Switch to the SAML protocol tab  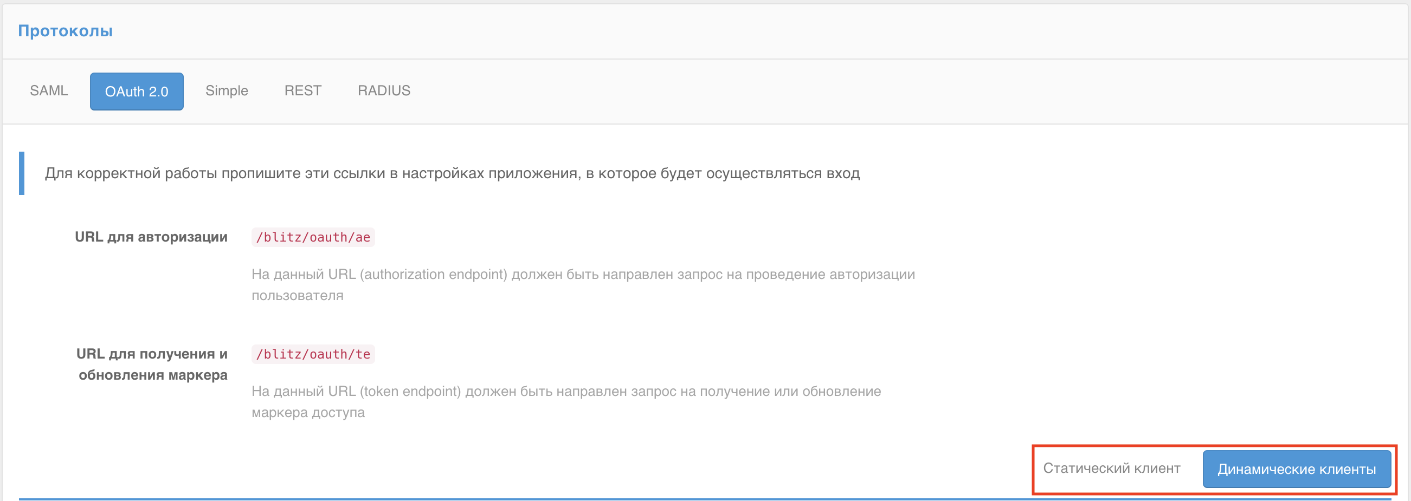click(x=48, y=91)
